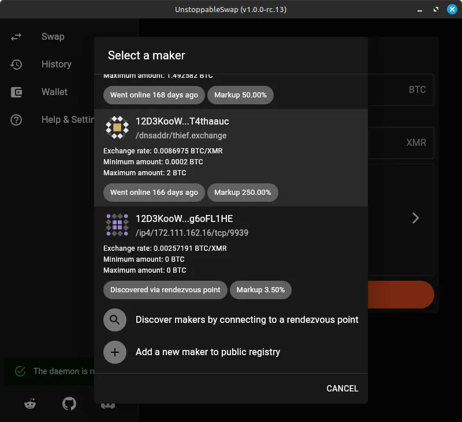Select Help & Settings in sidebar
Image resolution: width=462 pixels, height=422 pixels.
68,120
